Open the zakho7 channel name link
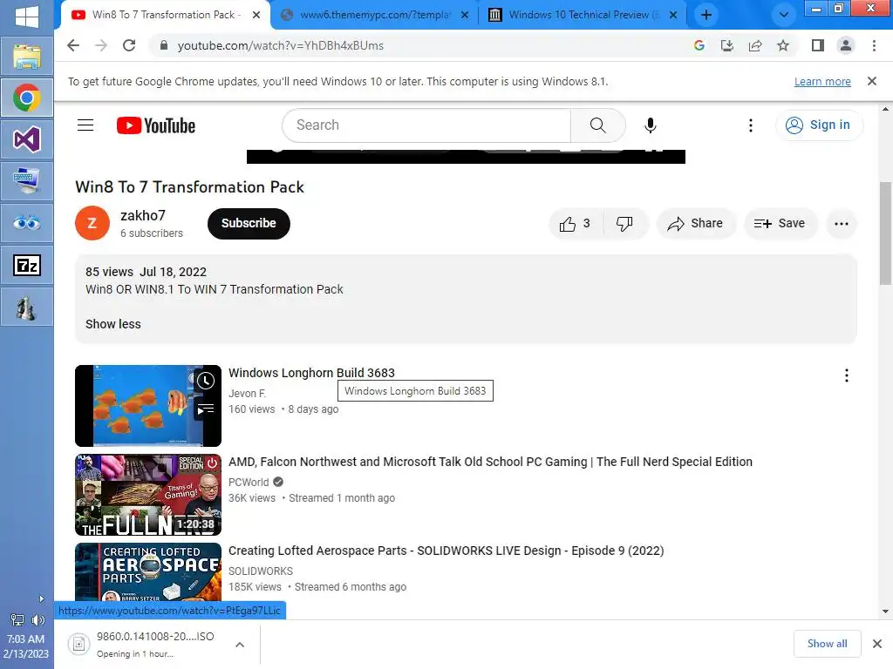The height and width of the screenshot is (669, 893). (x=143, y=216)
